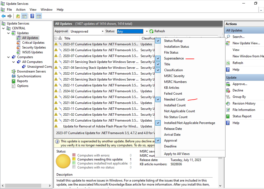The width and height of the screenshot is (264, 189).
Task: Click the Approve icon in Actions pane
Action: [228, 84]
